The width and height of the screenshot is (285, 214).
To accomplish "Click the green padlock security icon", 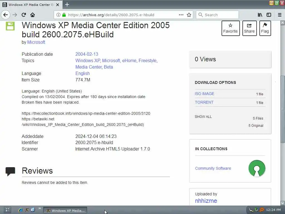I will [64, 15].
